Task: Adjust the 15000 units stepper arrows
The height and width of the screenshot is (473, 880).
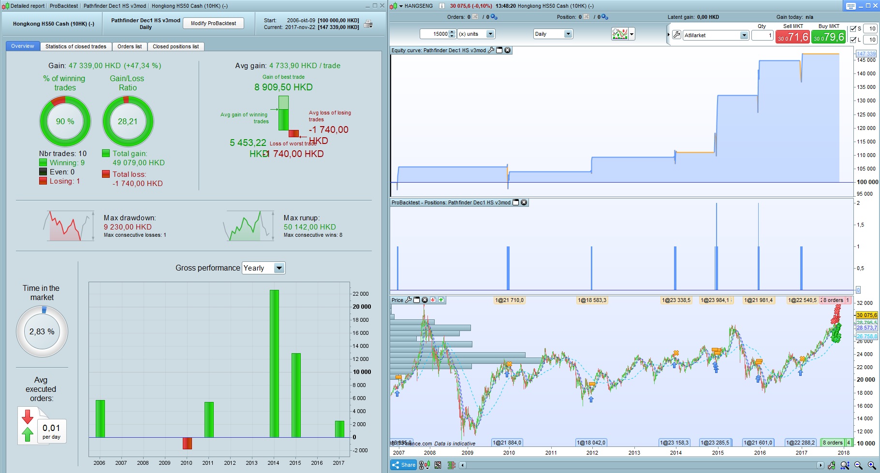Action: (x=452, y=34)
